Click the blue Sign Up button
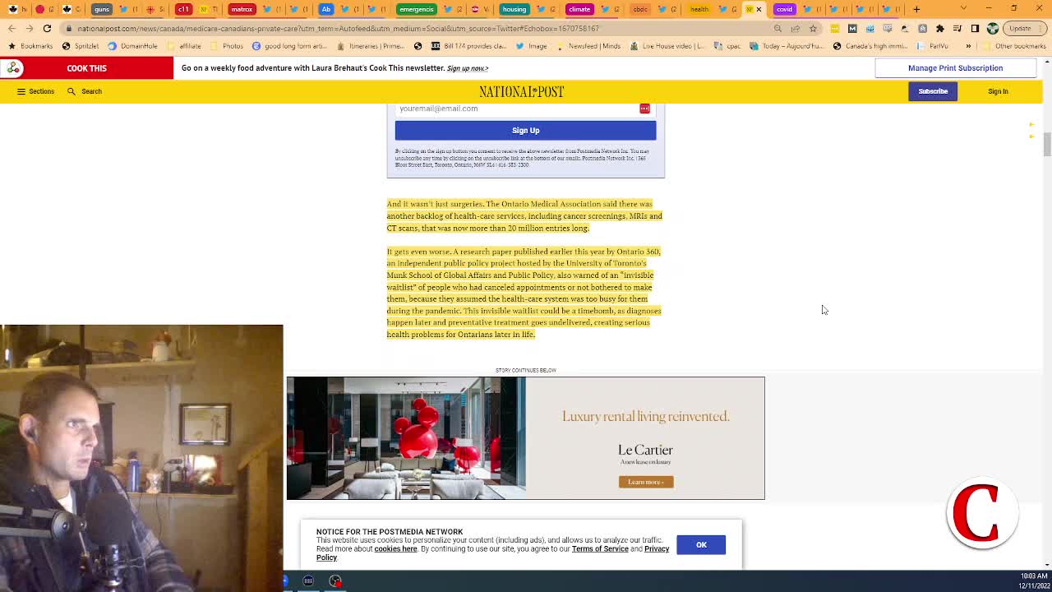 coord(525,130)
